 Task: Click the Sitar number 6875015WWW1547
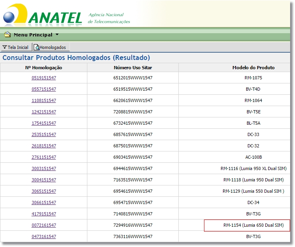coord(133,146)
